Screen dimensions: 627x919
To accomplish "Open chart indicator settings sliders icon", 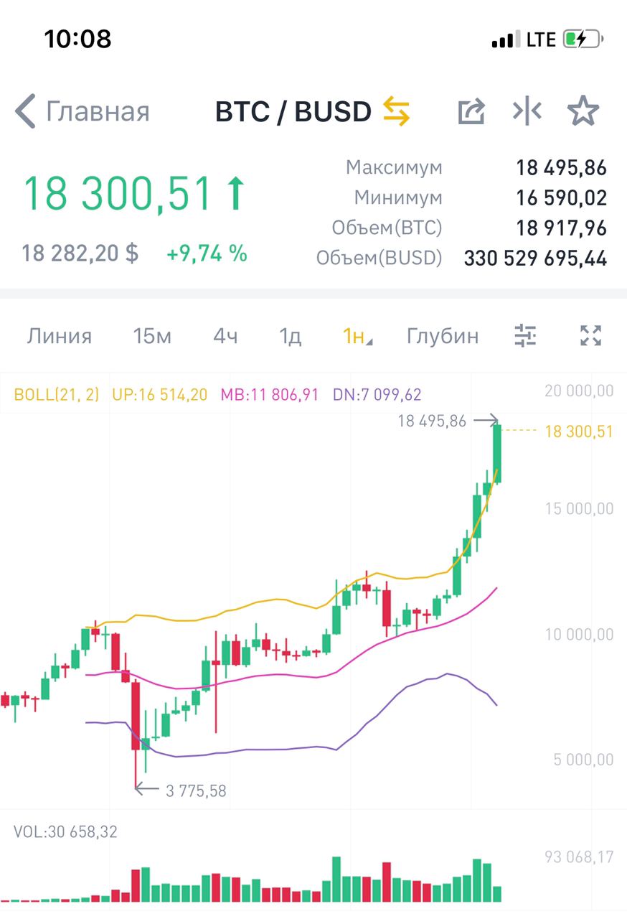I will point(526,335).
